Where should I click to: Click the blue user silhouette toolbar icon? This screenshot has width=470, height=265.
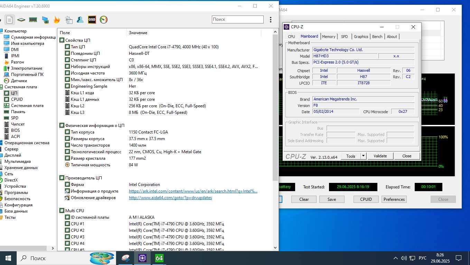(x=80, y=20)
